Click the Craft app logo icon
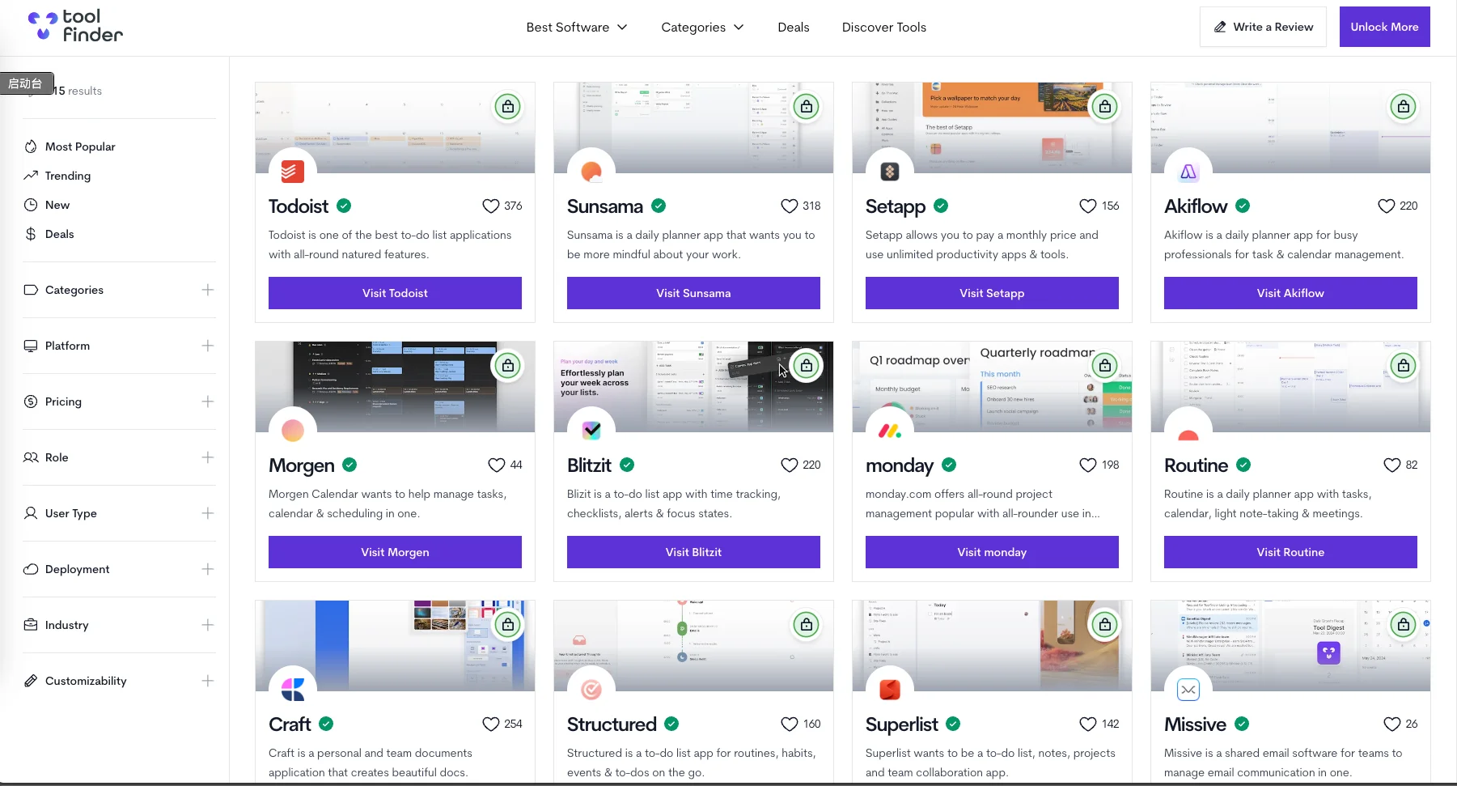The height and width of the screenshot is (786, 1457). click(293, 690)
